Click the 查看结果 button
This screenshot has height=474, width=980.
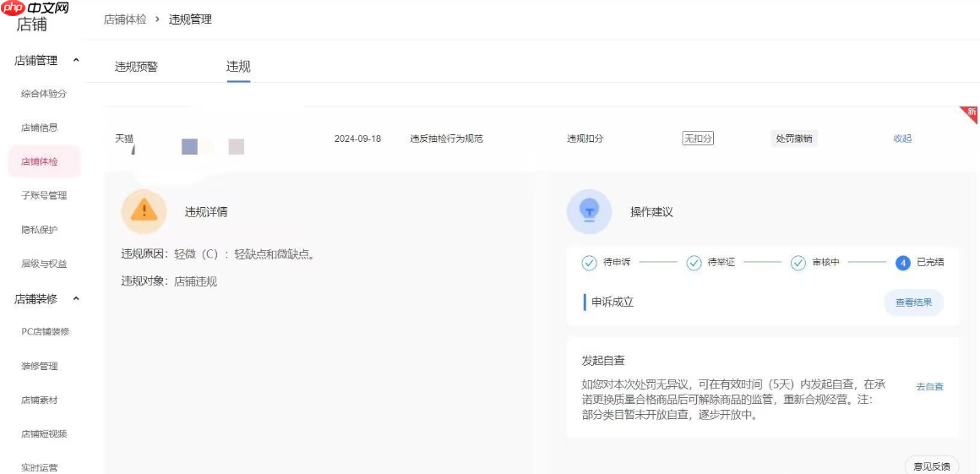point(914,302)
